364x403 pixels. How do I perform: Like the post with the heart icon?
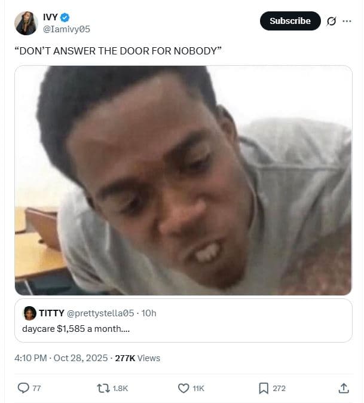point(183,388)
